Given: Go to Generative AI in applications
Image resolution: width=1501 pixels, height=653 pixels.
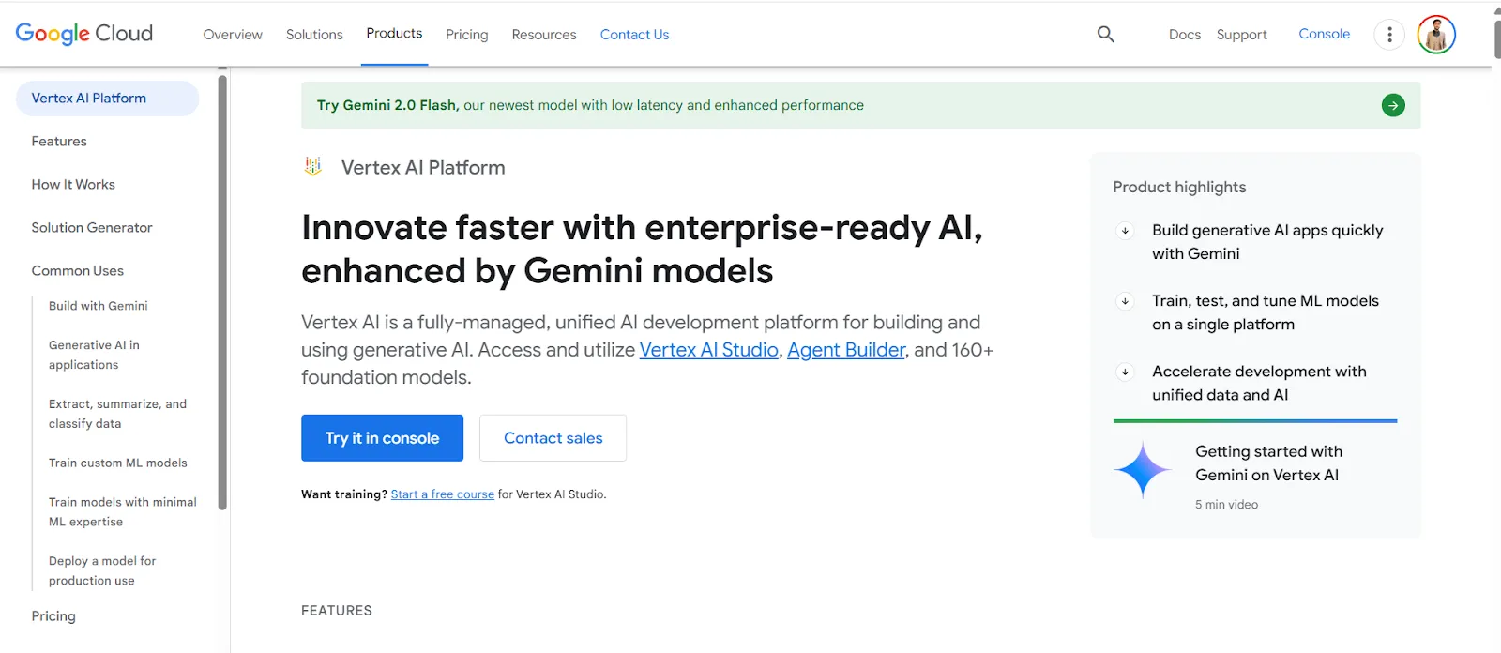Looking at the screenshot, I should [94, 355].
